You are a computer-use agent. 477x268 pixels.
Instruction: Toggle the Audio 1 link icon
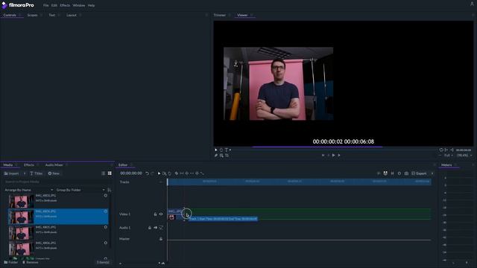point(161,228)
